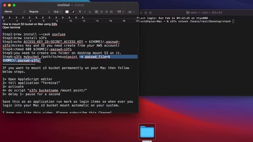The image size is (253, 142).
Task: Click the last tab stop on the ruler
Action: pos(83,17)
